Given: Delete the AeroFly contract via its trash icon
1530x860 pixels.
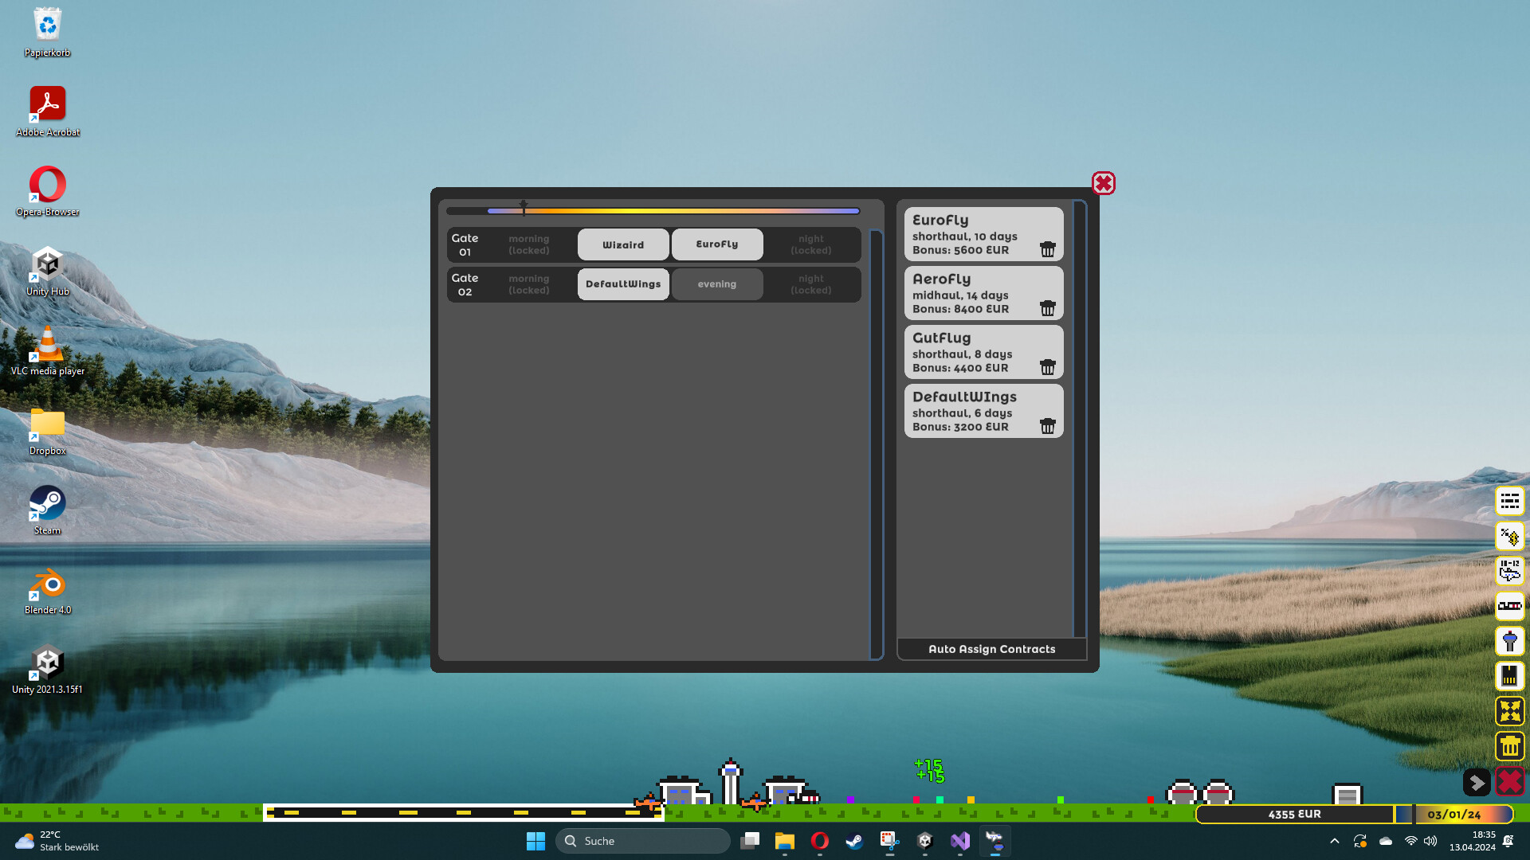Looking at the screenshot, I should (x=1048, y=308).
